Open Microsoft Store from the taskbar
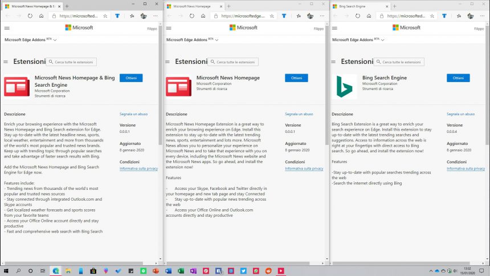 (x=93, y=271)
